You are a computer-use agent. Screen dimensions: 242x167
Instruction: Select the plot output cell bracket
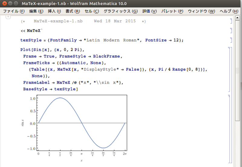[229, 129]
